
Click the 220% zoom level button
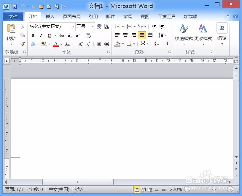coord(176,189)
